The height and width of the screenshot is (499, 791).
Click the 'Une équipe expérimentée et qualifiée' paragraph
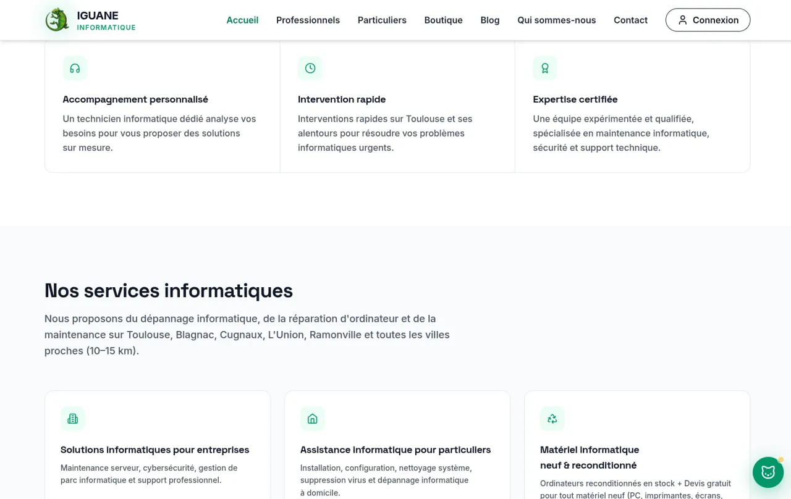pyautogui.click(x=621, y=133)
